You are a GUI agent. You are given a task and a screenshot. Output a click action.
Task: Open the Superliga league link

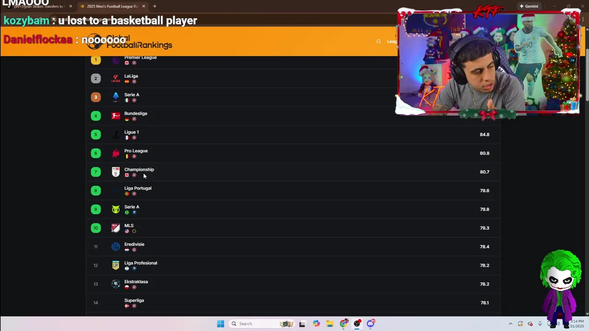tap(134, 301)
